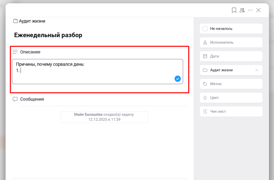
Task: Click the Описание lines icon
Action: [x=15, y=52]
